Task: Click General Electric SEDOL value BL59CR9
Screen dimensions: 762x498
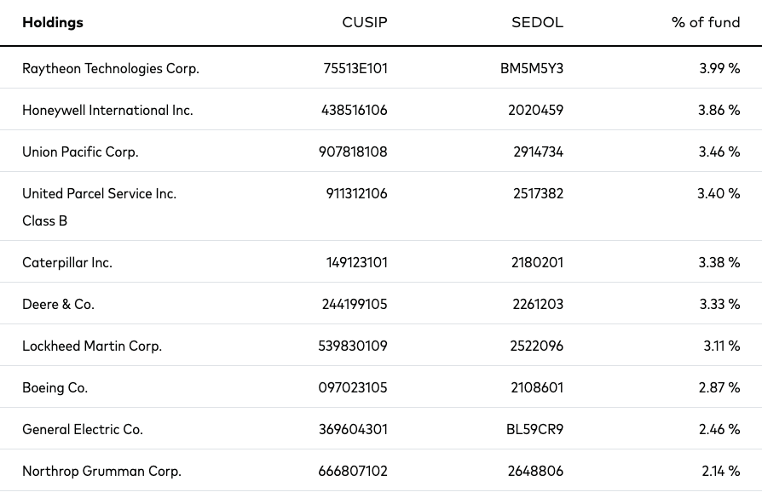Action: [534, 430]
